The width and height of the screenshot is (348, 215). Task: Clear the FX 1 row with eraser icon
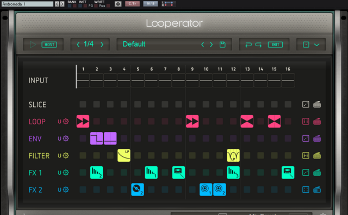coord(317,173)
